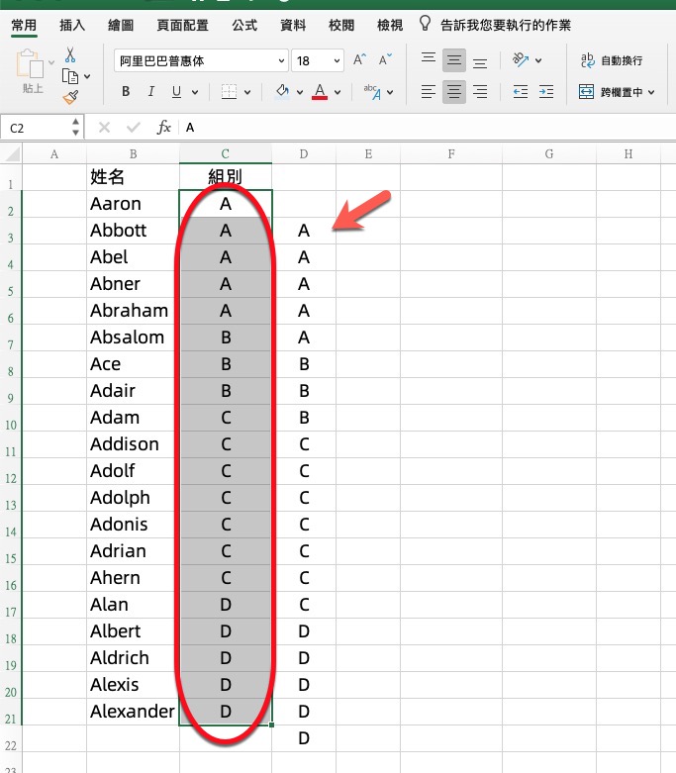Confirm formula entry with the checkmark
676x773 pixels.
[x=134, y=128]
